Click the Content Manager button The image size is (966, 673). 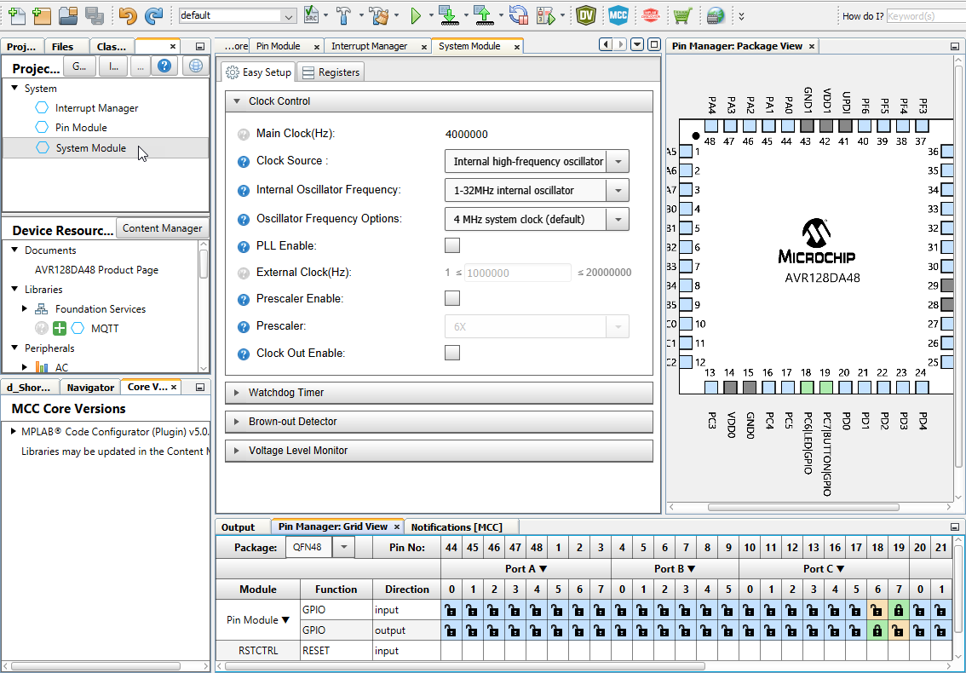(x=162, y=228)
